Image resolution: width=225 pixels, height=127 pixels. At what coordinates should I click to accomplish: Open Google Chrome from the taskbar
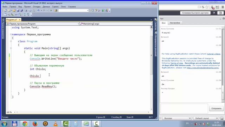click(x=25, y=124)
